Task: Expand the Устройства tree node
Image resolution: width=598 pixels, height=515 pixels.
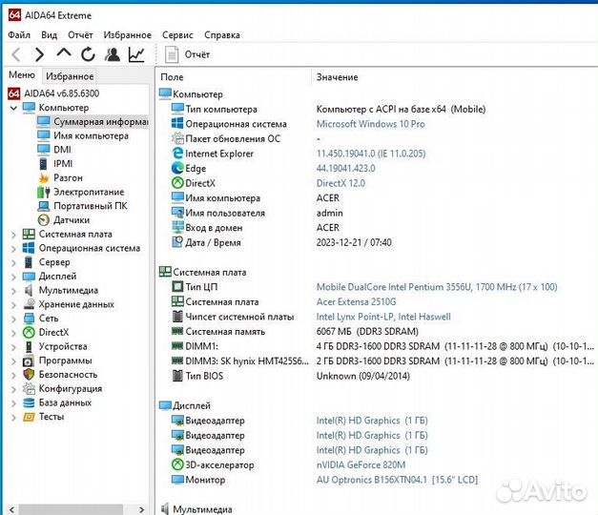Action: point(13,347)
